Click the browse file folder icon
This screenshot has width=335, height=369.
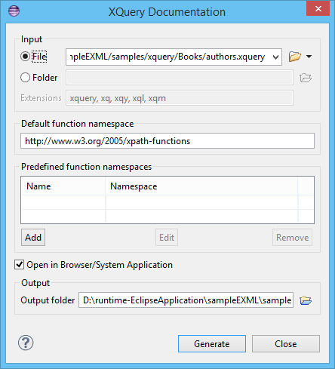tap(295, 57)
